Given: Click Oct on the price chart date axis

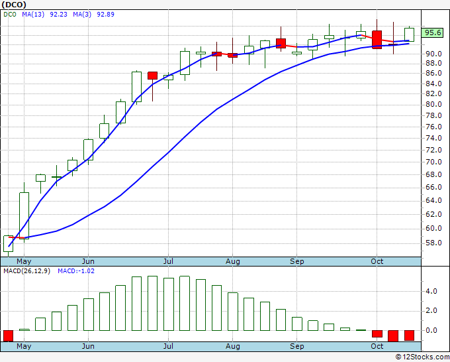Looking at the screenshot, I should click(x=377, y=262).
